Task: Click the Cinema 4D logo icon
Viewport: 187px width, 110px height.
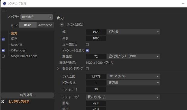Action: click(5, 3)
